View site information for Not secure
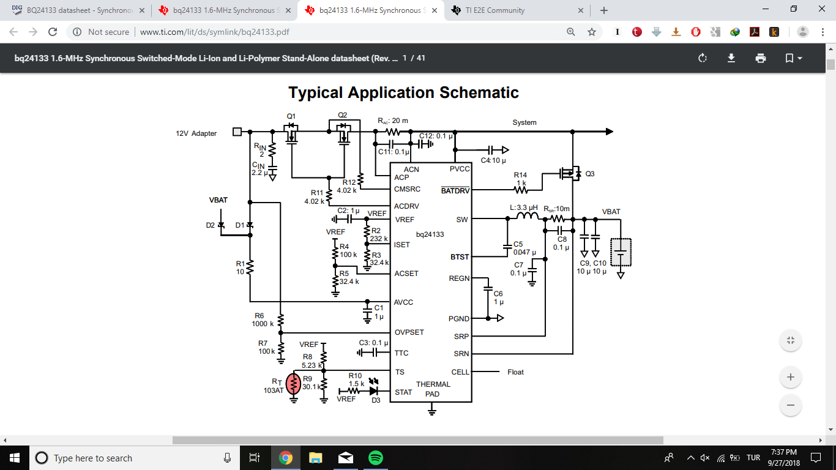Screen dimensions: 836x470 tap(101, 32)
